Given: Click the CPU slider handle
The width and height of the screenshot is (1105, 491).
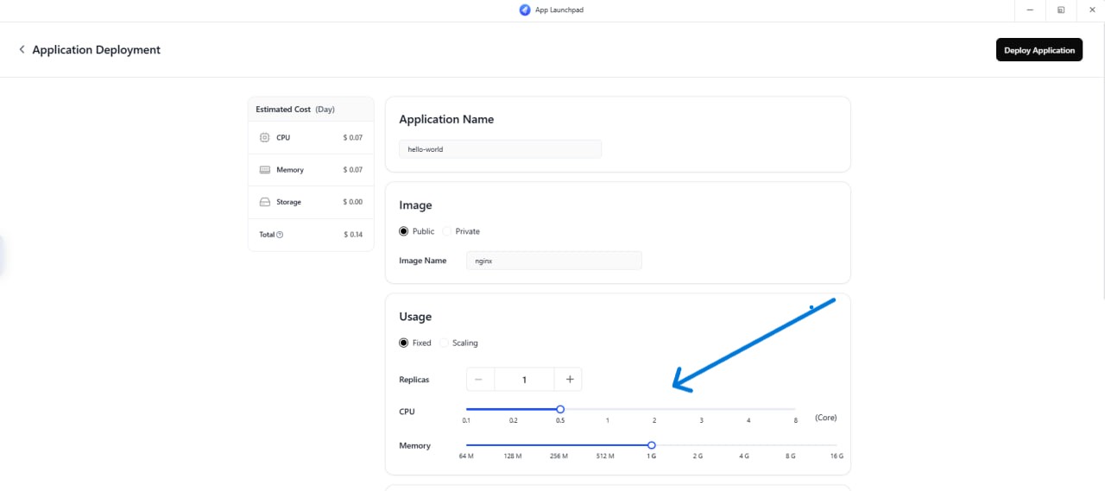Looking at the screenshot, I should [560, 409].
